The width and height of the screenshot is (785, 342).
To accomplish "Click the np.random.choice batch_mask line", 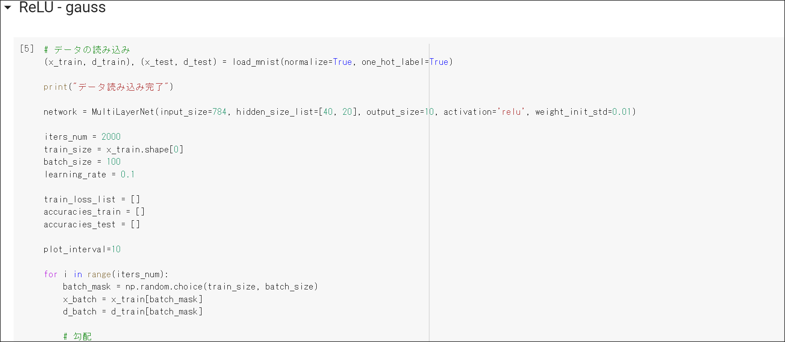I will click(x=190, y=287).
